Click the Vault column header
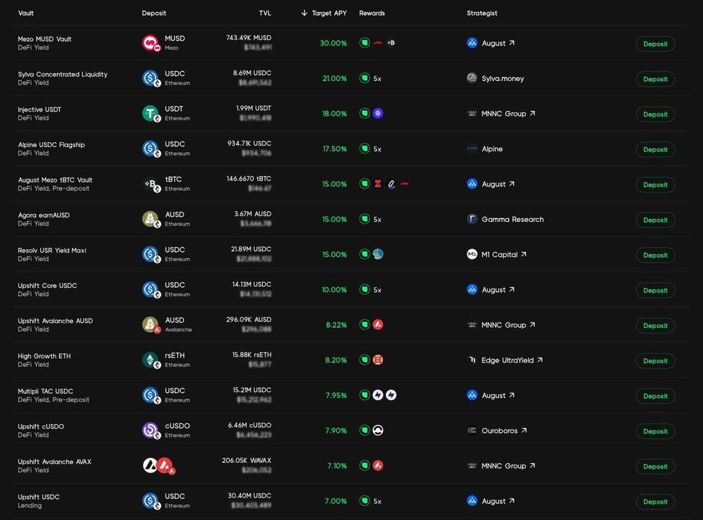703x520 pixels. [x=26, y=13]
